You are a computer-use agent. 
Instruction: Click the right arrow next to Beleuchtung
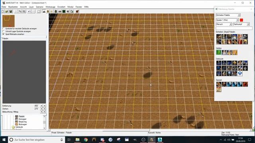tap(44, 112)
